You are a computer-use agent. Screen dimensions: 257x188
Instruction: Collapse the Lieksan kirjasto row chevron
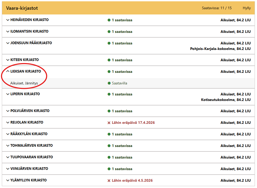[x=8, y=72]
